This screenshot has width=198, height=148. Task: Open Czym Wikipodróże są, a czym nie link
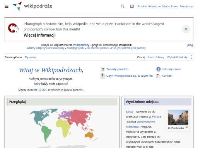(130, 76)
